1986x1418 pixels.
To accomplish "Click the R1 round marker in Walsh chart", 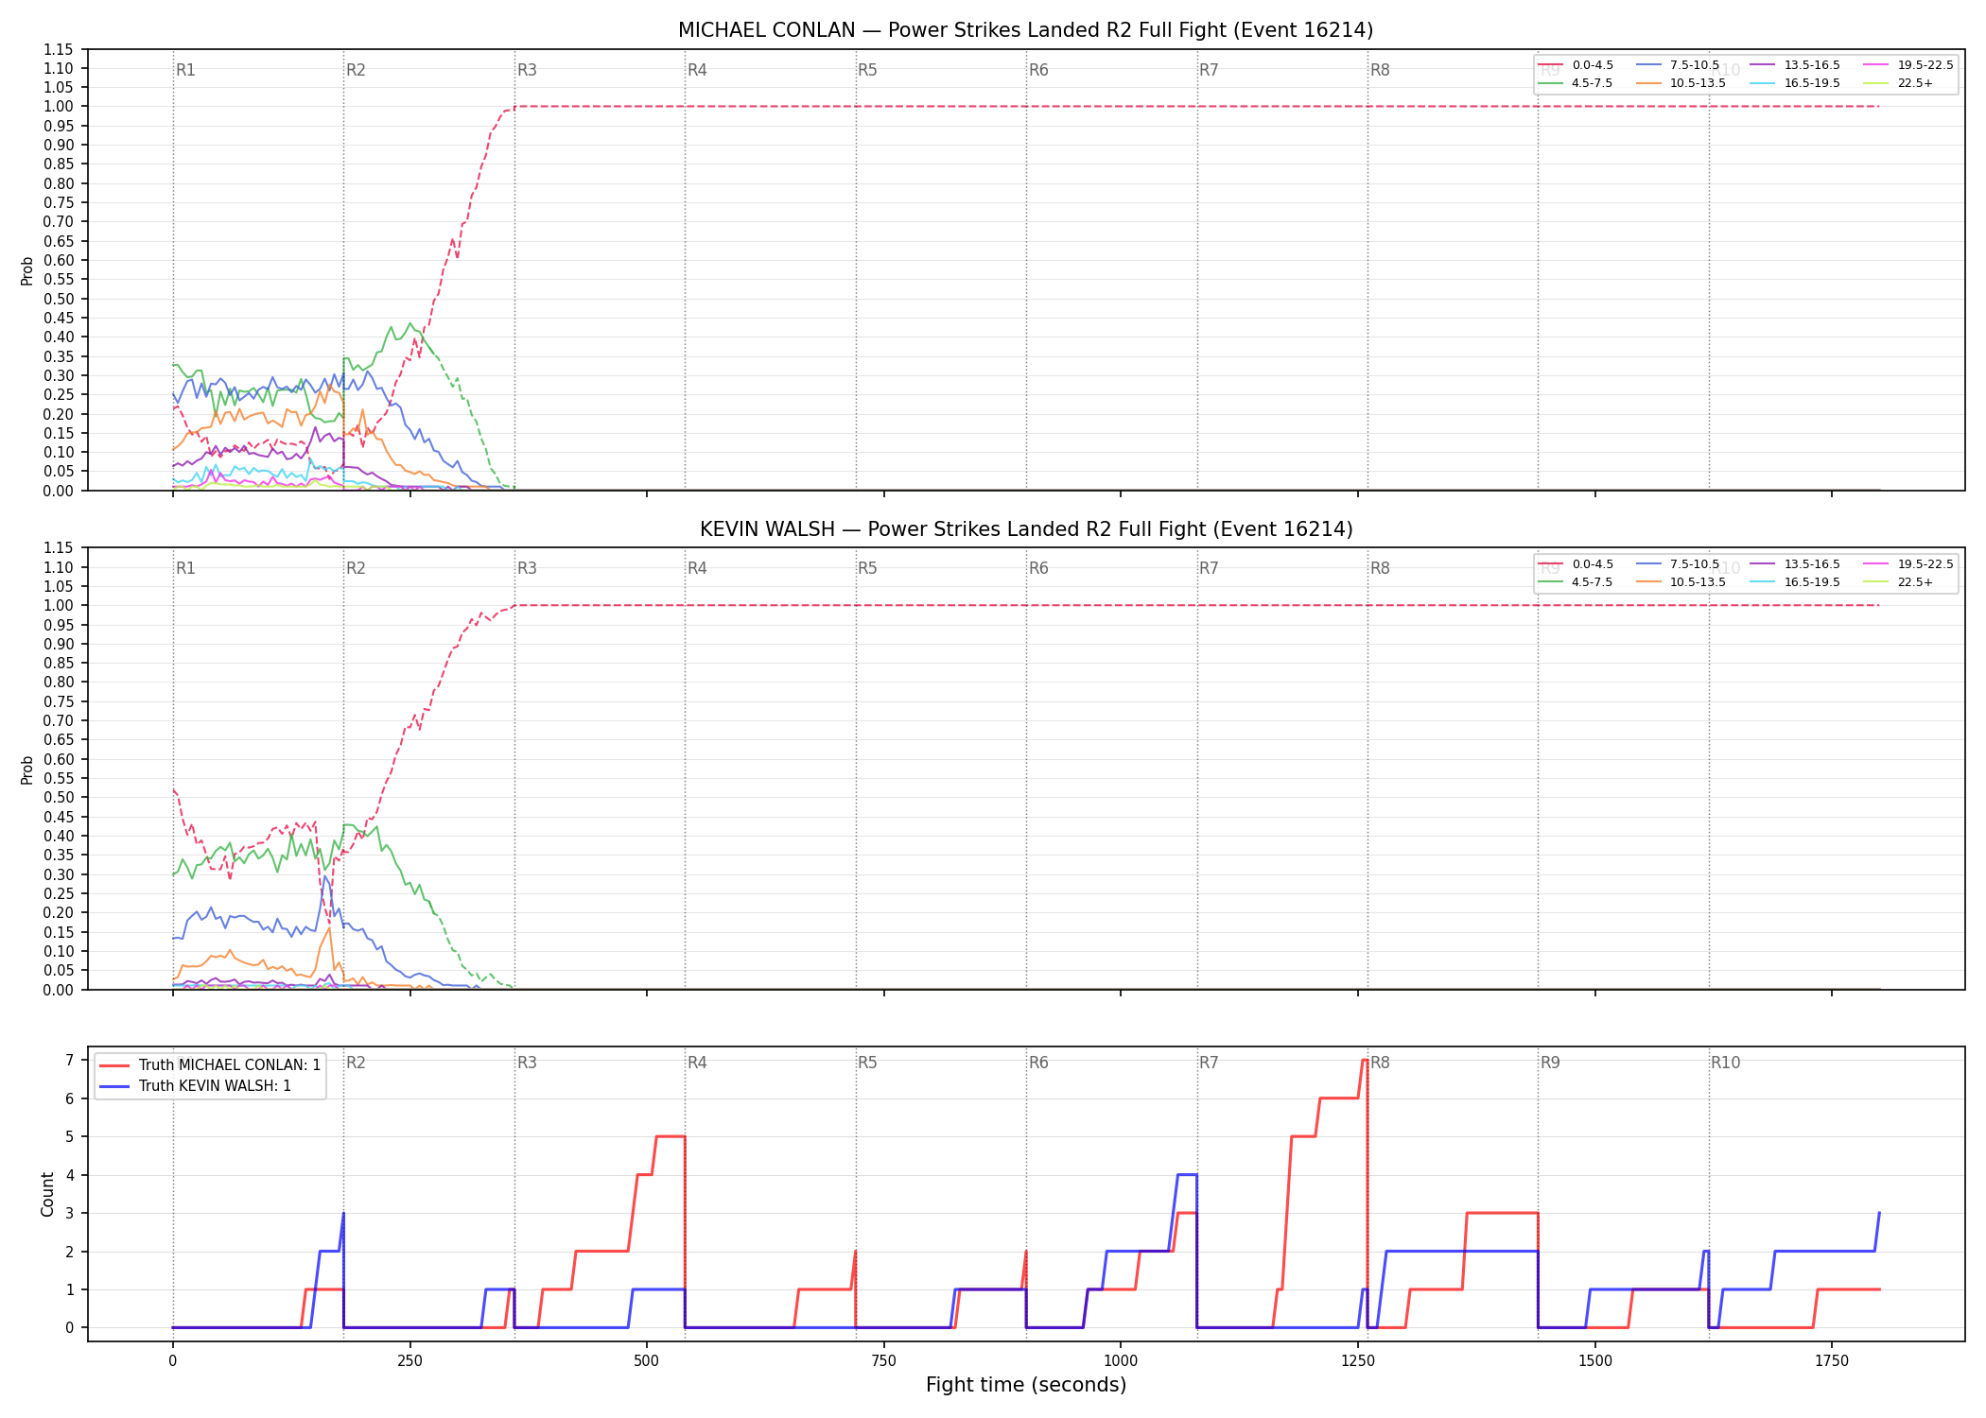I will (x=185, y=568).
